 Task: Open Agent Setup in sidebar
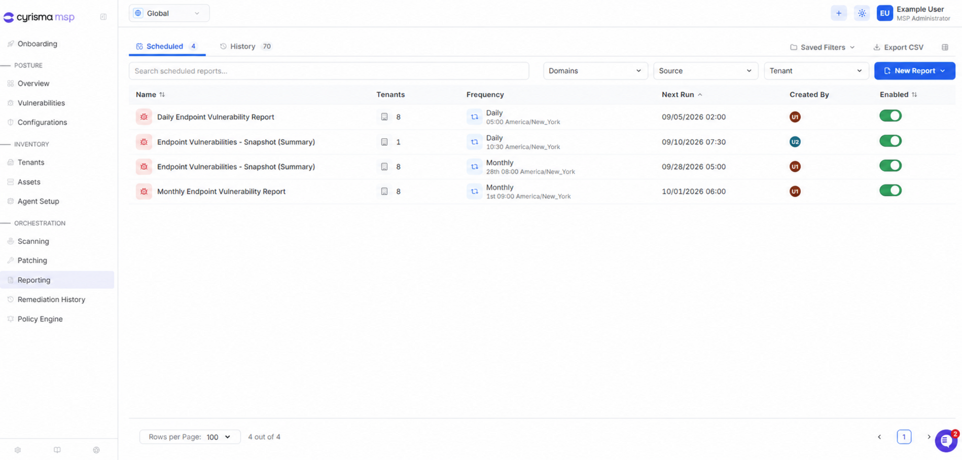[x=38, y=201]
